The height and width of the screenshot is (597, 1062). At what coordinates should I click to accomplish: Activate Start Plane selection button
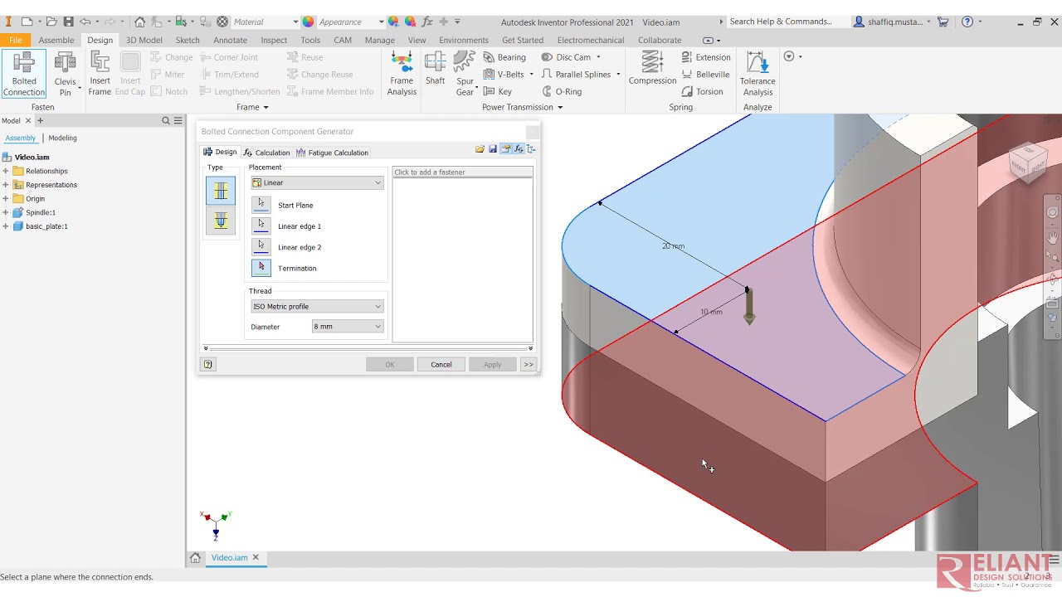pos(261,205)
